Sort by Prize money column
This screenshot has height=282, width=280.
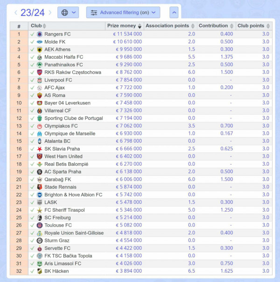pos(125,26)
